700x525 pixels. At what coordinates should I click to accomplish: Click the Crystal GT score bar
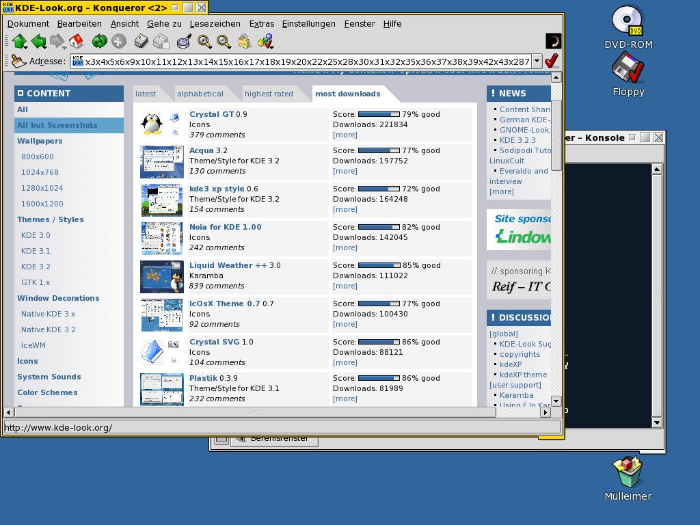click(379, 114)
